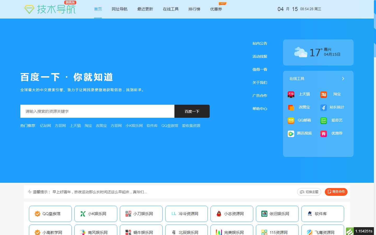Expand 在线工具 with the chevron arrow
The width and height of the screenshot is (376, 235).
tap(343, 79)
